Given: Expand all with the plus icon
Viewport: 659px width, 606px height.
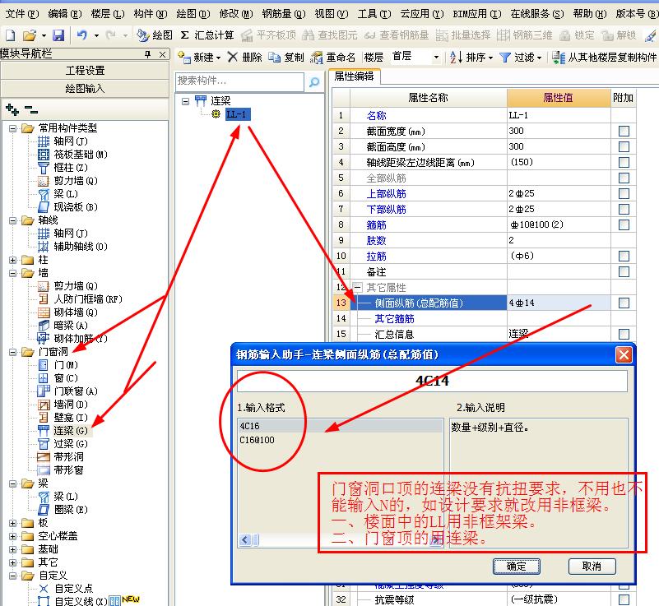Looking at the screenshot, I should [12, 110].
